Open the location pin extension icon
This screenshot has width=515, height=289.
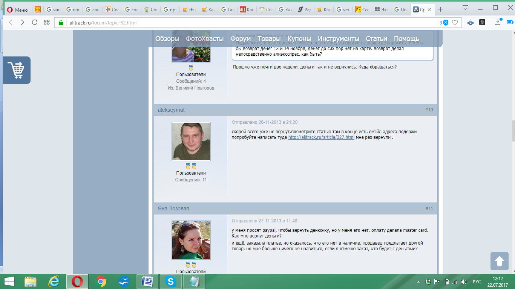click(x=482, y=23)
